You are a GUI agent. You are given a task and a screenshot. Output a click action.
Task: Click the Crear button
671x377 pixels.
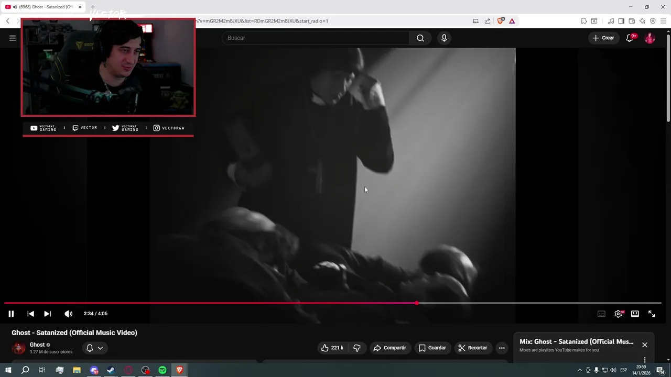pos(603,38)
